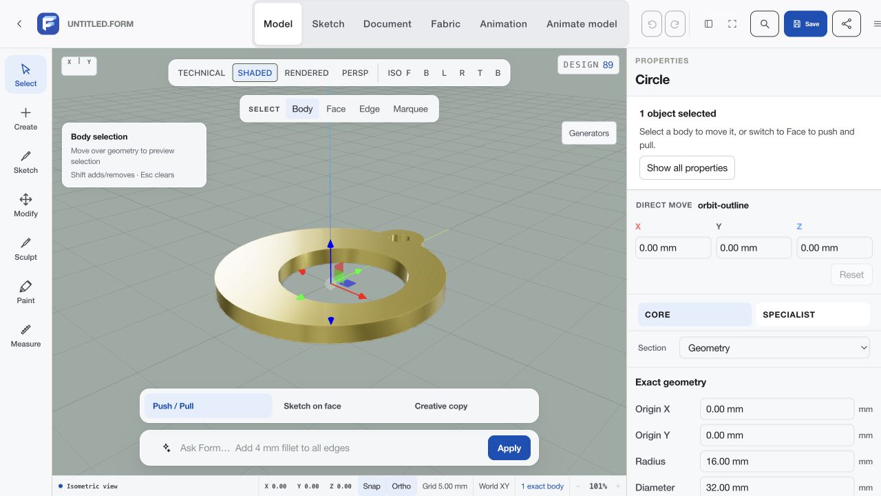Go to the Animation tab
Screen dimensions: 881x496
[x=503, y=23]
